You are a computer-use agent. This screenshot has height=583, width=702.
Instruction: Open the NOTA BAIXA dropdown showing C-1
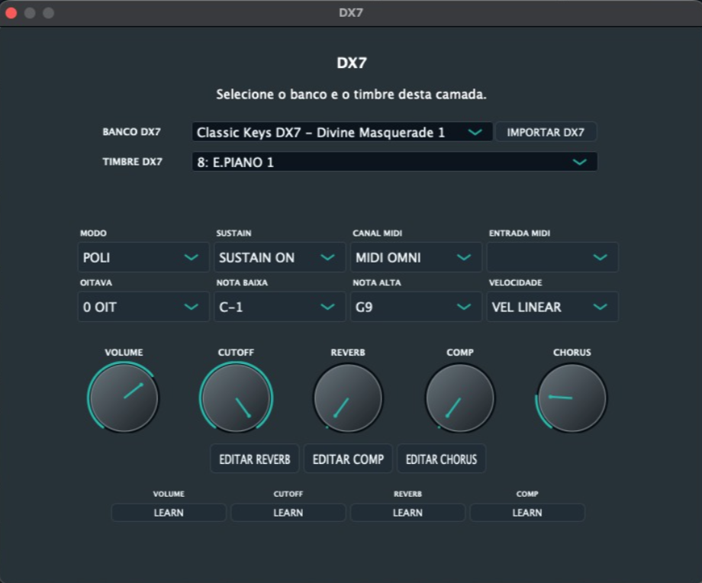[280, 307]
